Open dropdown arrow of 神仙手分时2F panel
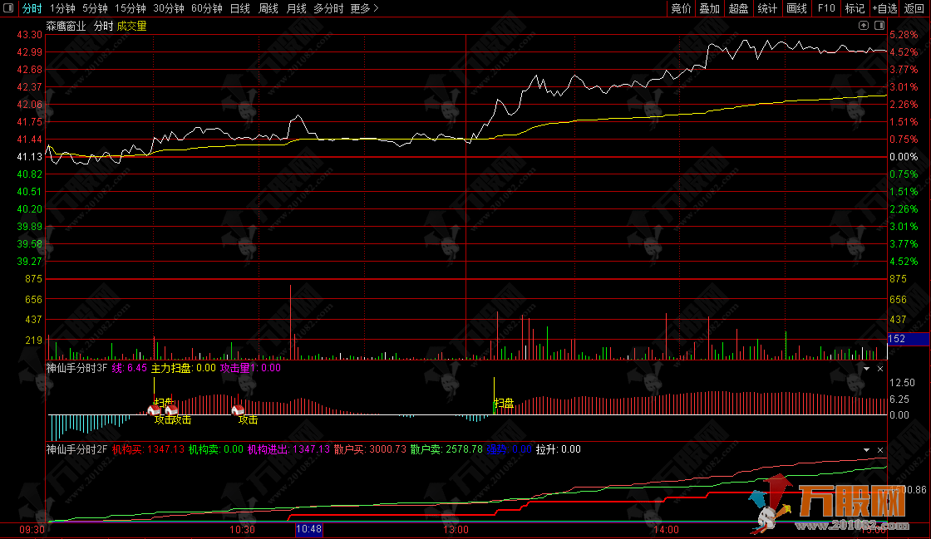Viewport: 931px width, 539px height. coord(867,449)
